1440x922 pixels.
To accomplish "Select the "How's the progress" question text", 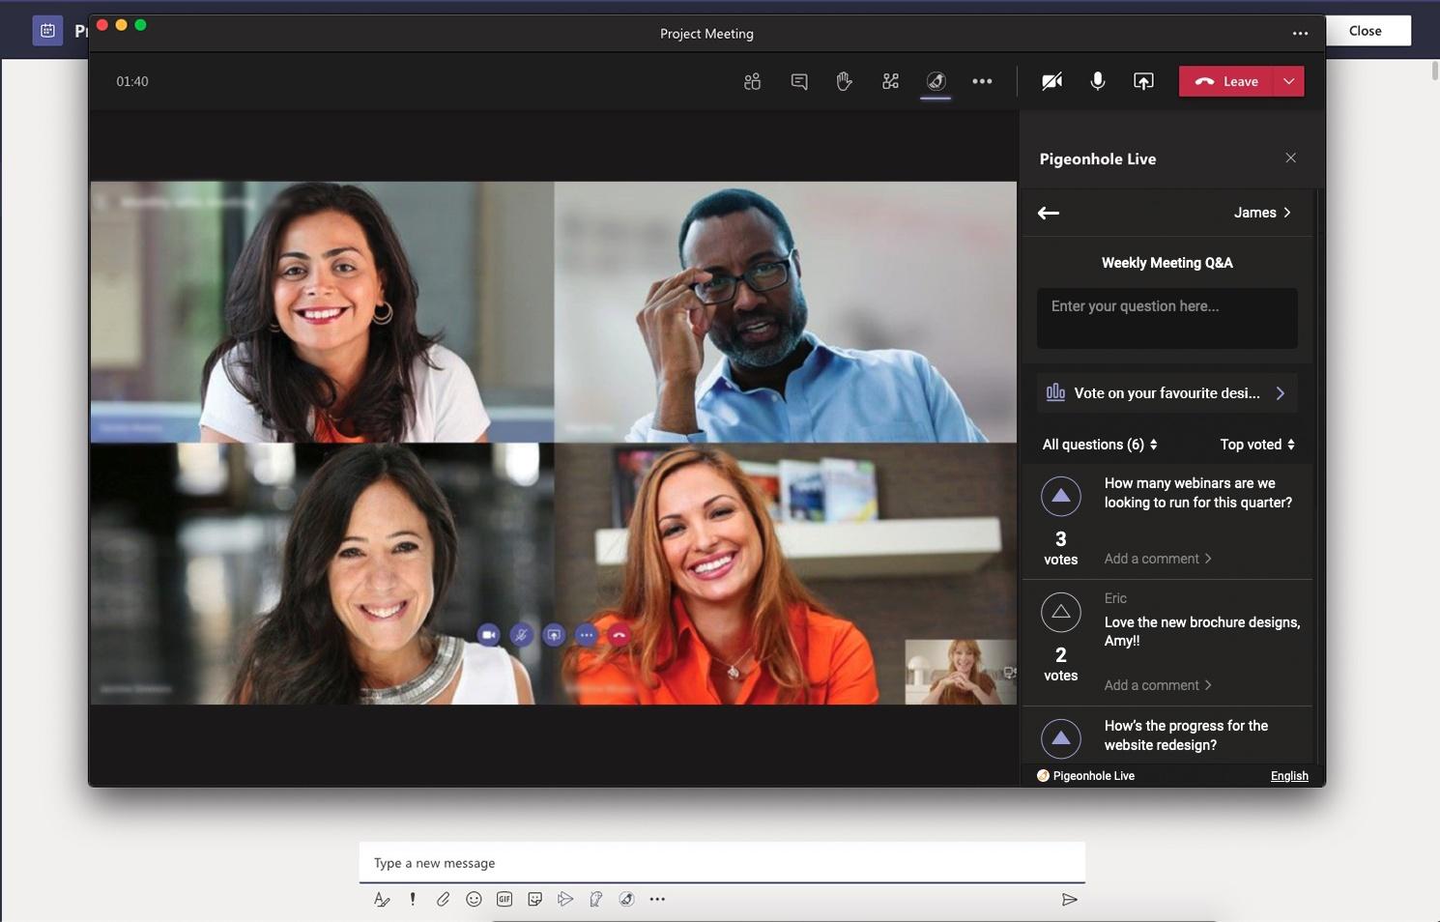I will pyautogui.click(x=1186, y=735).
